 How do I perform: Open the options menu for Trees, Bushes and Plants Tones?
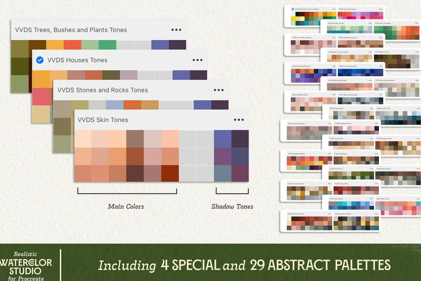tap(176, 30)
